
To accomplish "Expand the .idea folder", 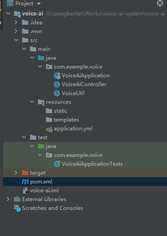I will click(x=16, y=23).
